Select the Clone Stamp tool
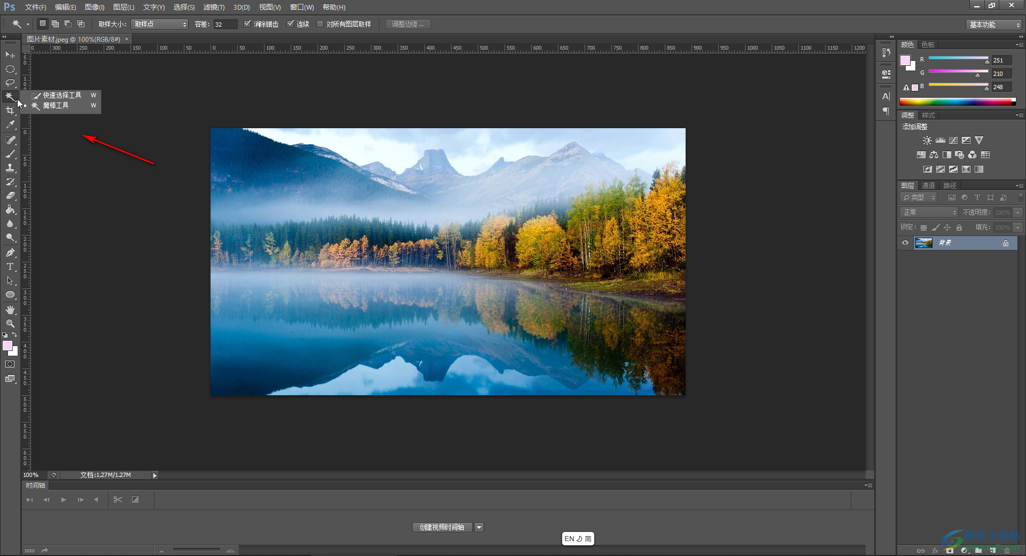 coord(10,168)
